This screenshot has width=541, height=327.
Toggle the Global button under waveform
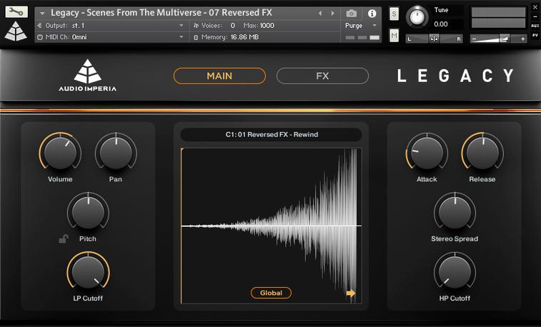tap(271, 293)
